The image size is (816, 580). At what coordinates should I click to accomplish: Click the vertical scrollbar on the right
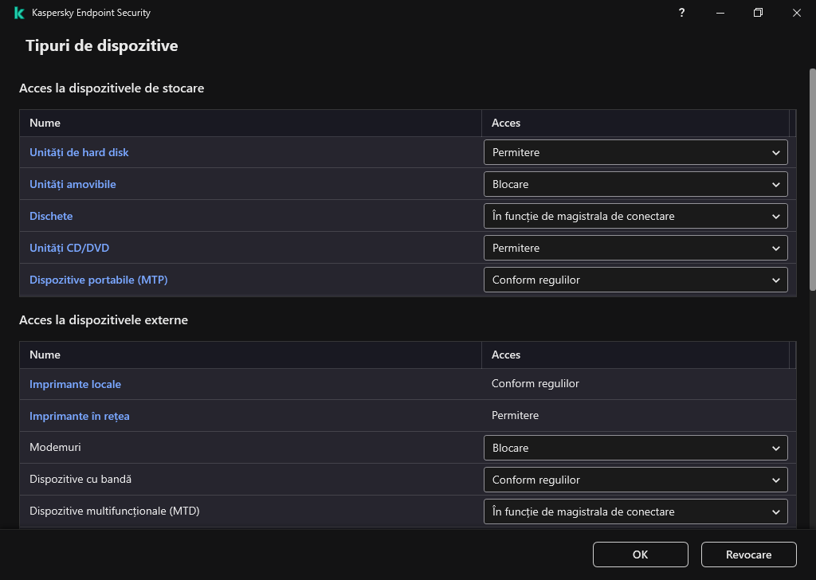click(812, 179)
